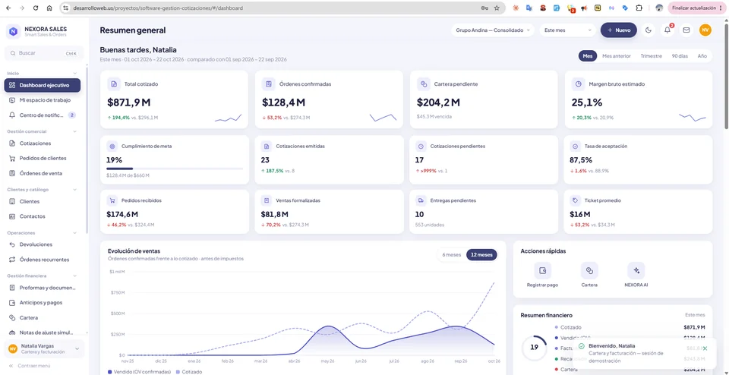
Task: Click the Total cotizado card icon
Action: [114, 84]
